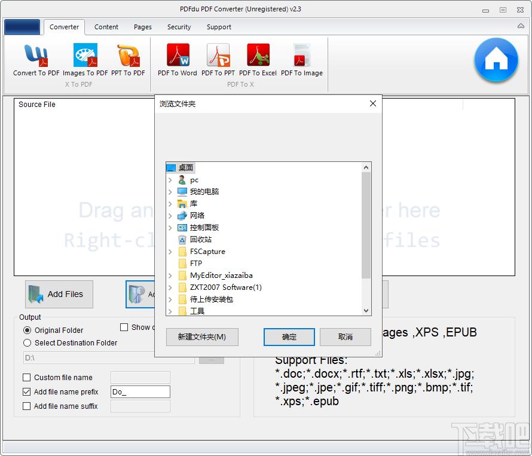Image resolution: width=532 pixels, height=456 pixels.
Task: Click the FTP folder icon
Action: click(182, 264)
